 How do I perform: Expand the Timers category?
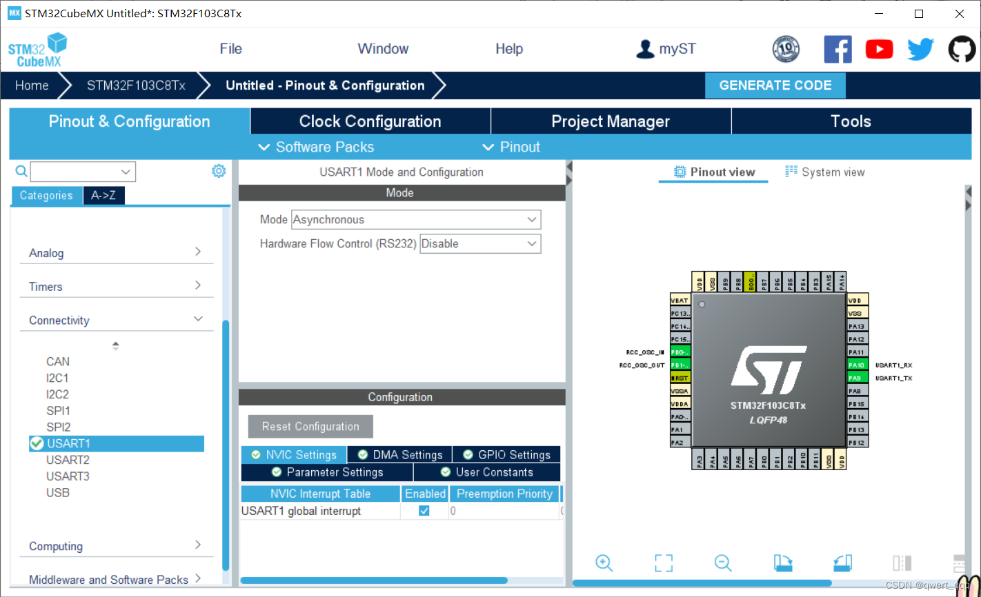[x=116, y=286]
